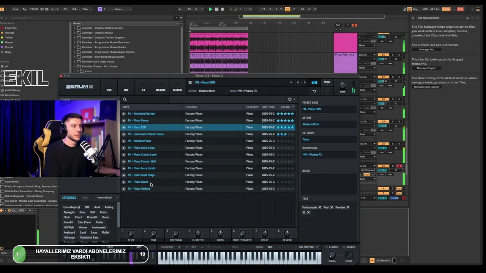This screenshot has width=486, height=273.
Task: Stop playback in Ableton transport
Action: click(x=216, y=9)
